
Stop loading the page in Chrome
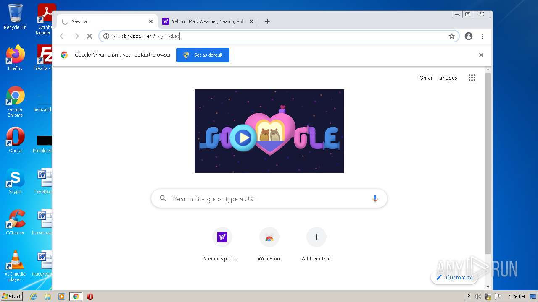click(89, 36)
